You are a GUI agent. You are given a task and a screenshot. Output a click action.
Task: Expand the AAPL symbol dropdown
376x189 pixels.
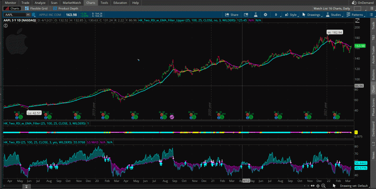point(28,15)
